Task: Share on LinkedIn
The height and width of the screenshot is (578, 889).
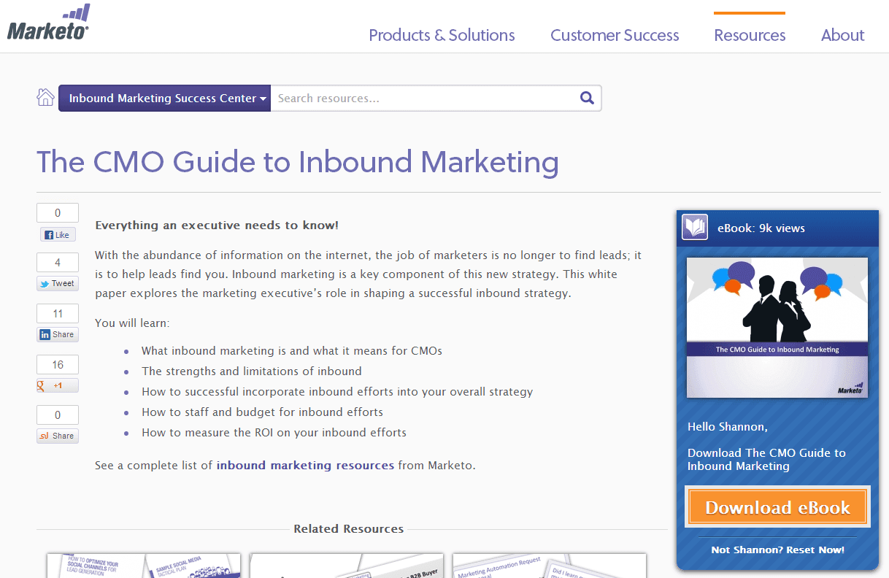Action: click(x=58, y=335)
